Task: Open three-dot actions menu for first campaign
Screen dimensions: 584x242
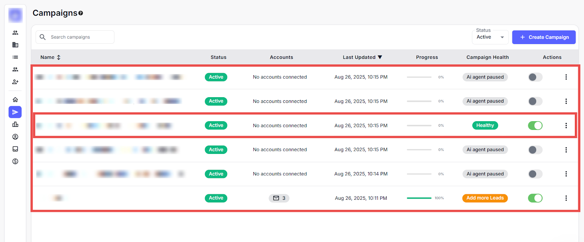Action: 566,77
